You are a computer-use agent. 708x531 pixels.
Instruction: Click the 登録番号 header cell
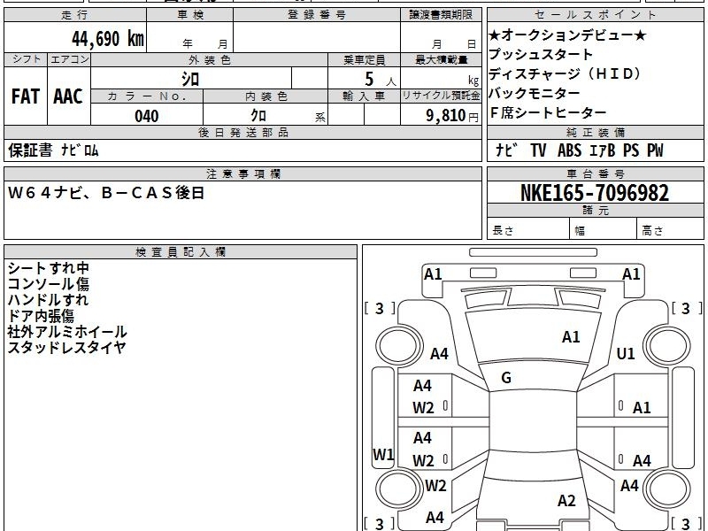click(317, 15)
